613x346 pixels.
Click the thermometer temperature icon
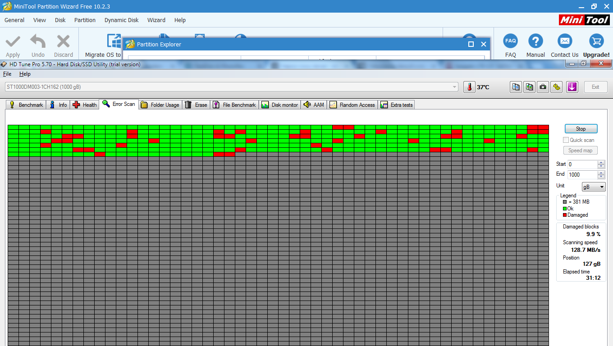(x=469, y=87)
